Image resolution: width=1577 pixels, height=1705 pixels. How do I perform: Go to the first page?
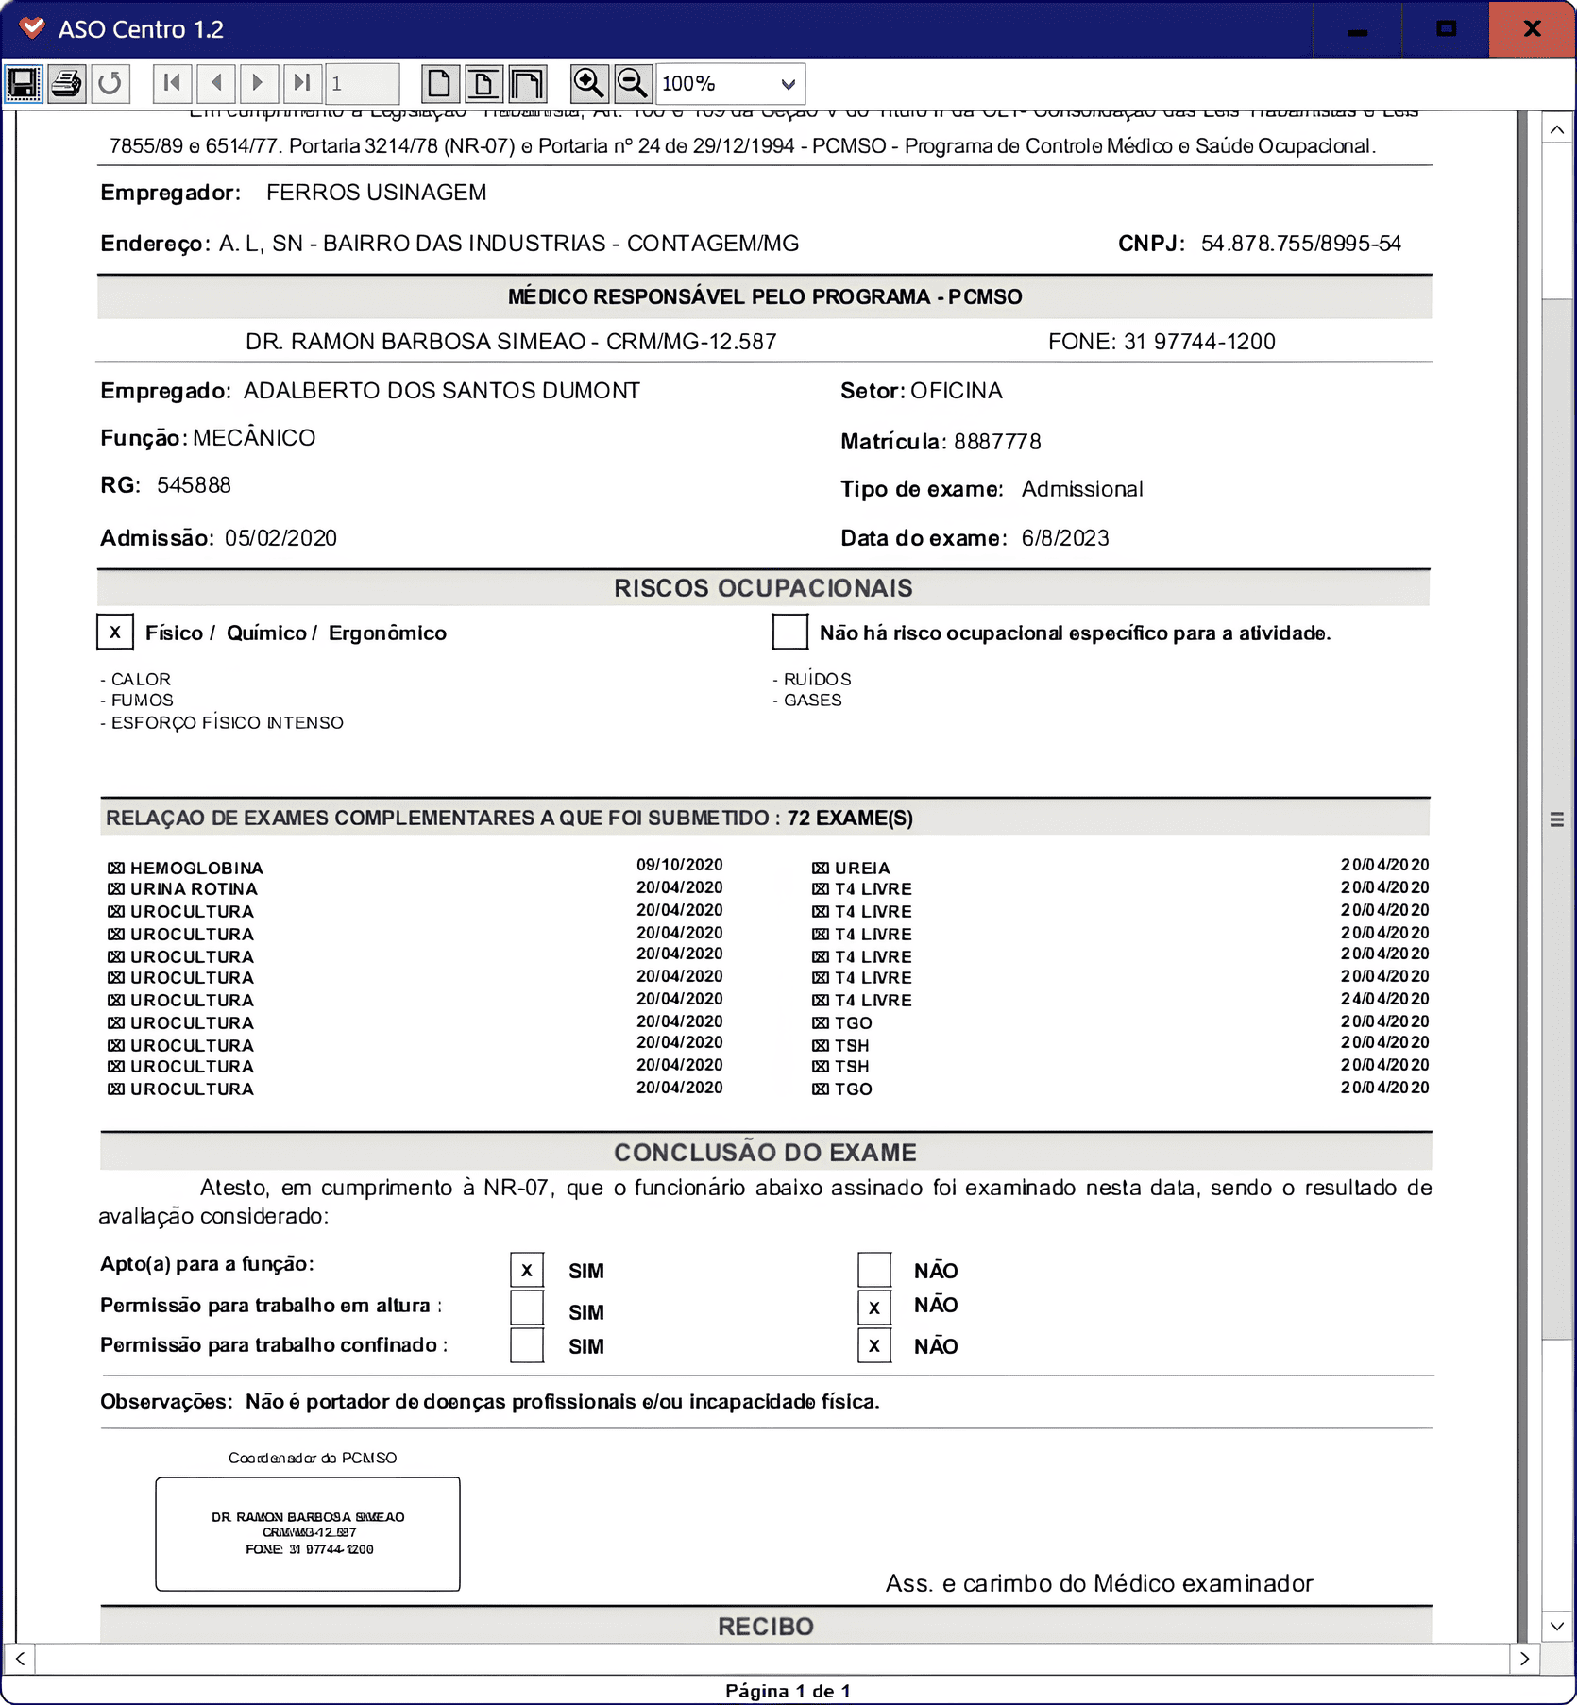pyautogui.click(x=173, y=84)
